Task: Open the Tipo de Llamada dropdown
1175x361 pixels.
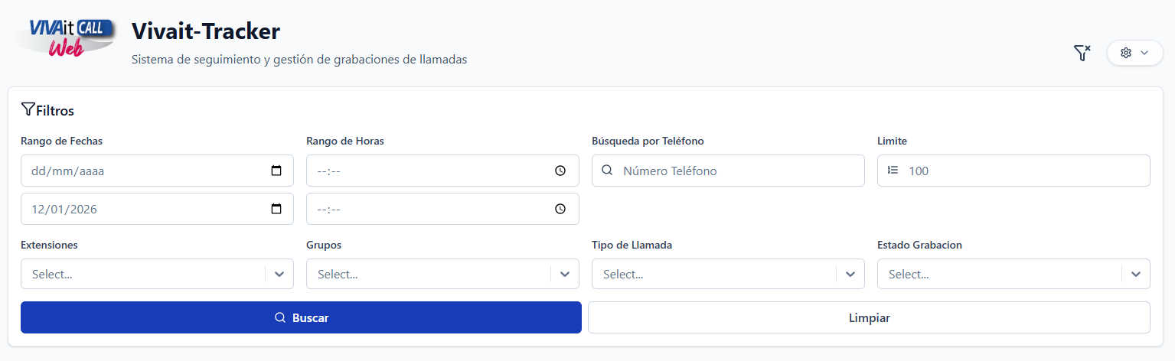Action: pos(850,274)
